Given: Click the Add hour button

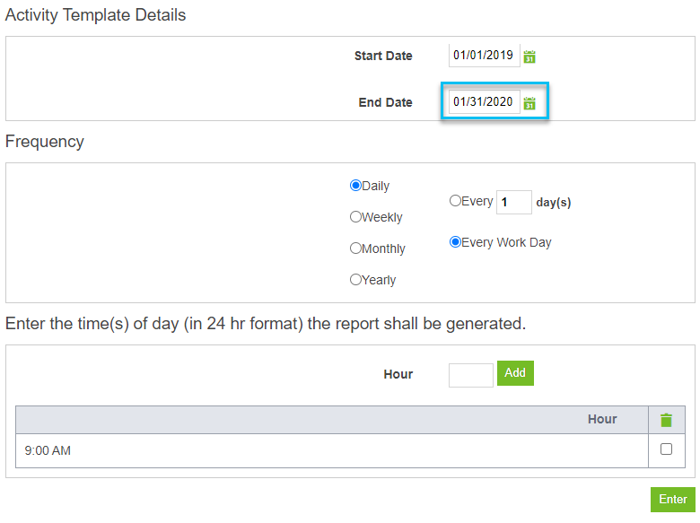Looking at the screenshot, I should coord(515,373).
